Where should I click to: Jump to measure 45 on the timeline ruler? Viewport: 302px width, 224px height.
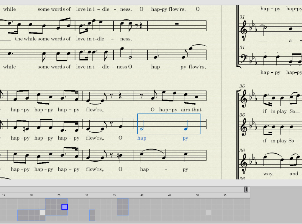click(x=170, y=195)
